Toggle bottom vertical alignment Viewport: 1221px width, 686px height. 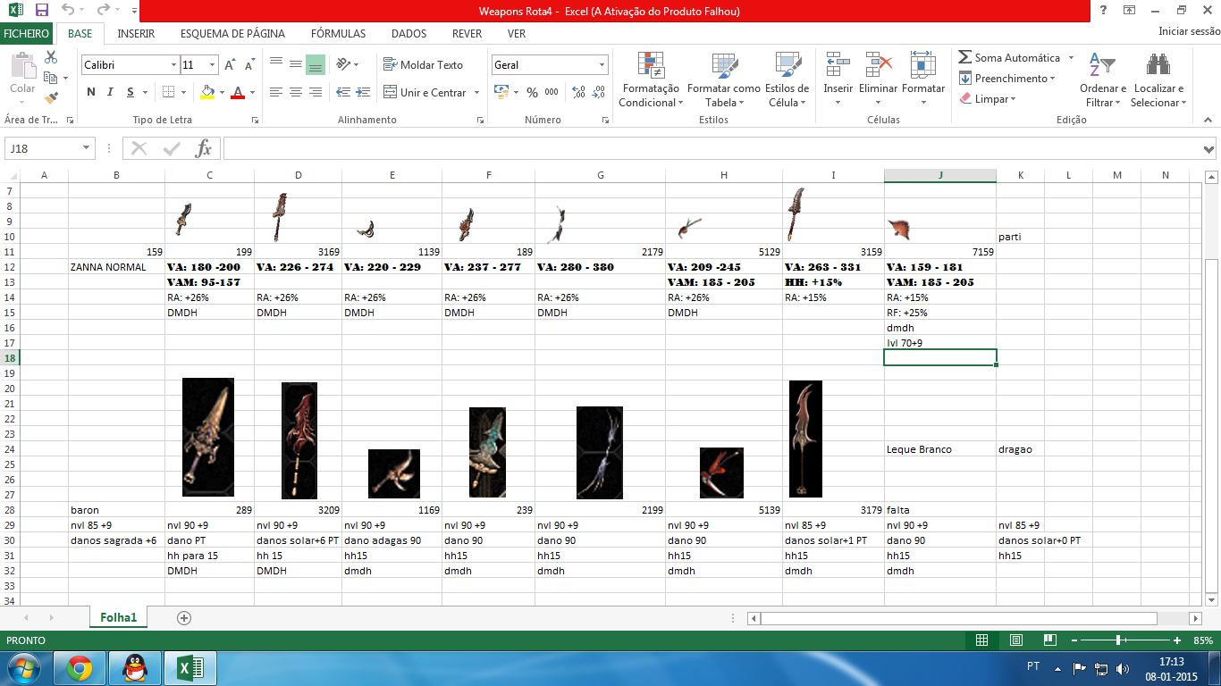point(315,64)
